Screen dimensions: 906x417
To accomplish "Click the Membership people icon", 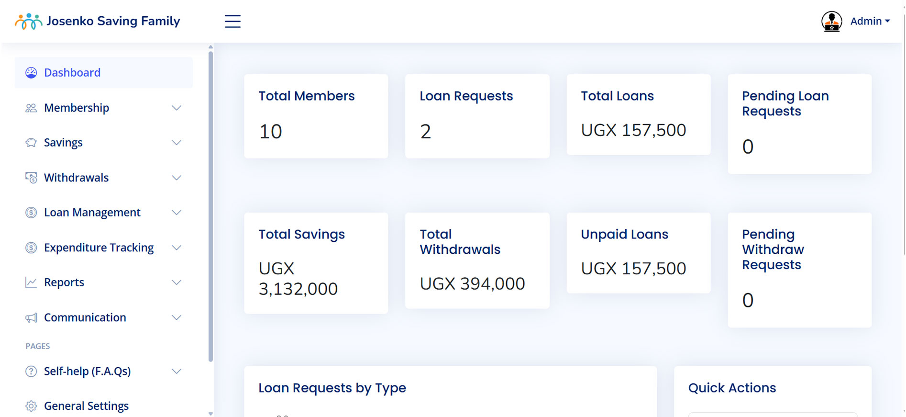I will tap(31, 108).
